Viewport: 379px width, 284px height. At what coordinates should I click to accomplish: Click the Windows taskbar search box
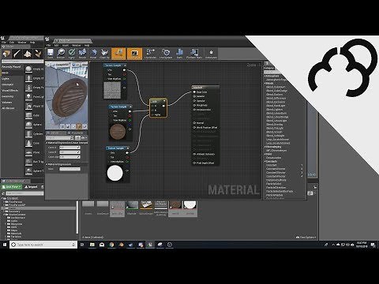pos(43,245)
